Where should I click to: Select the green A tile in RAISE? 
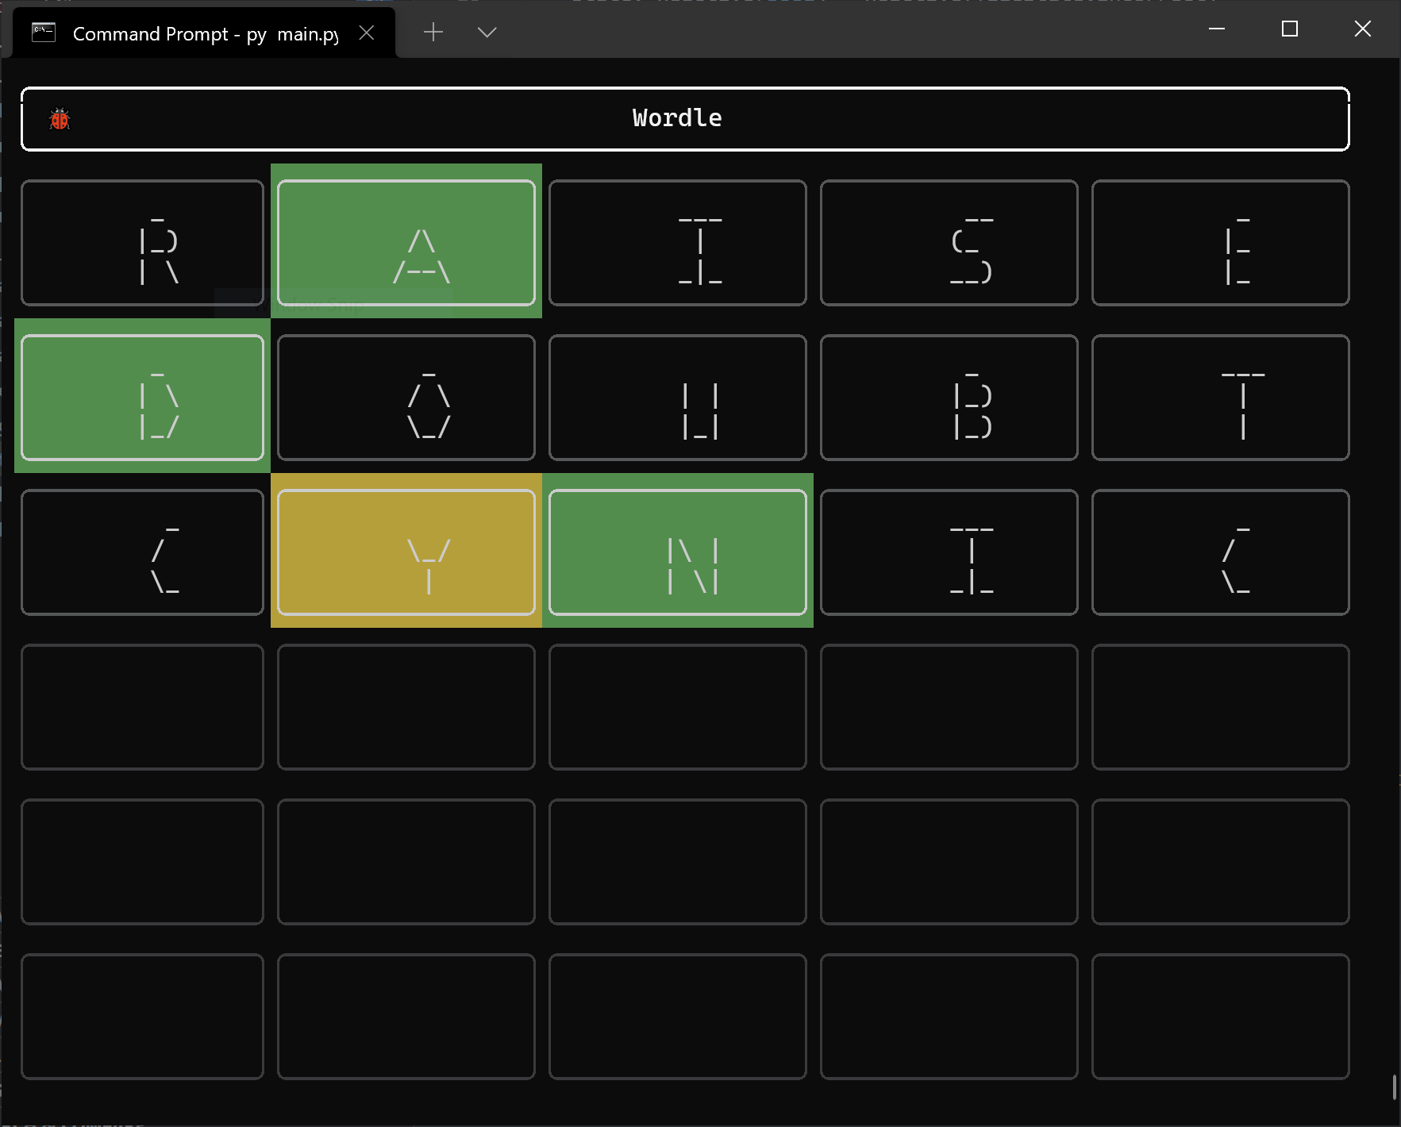pos(406,243)
